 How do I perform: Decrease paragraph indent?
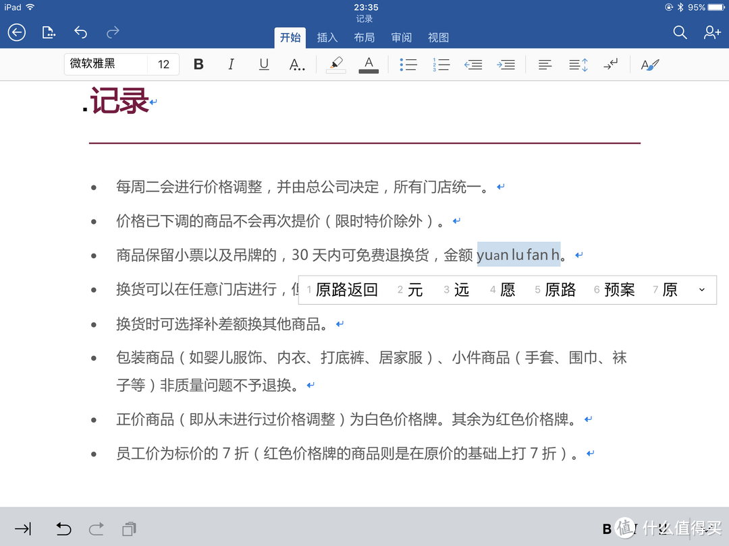point(473,65)
